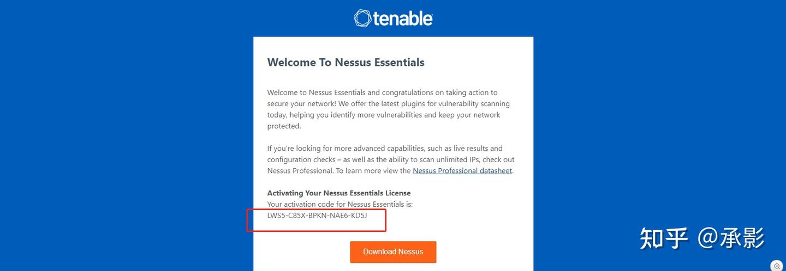
Task: Open the Nessus Professional datasheet link
Action: [x=462, y=171]
